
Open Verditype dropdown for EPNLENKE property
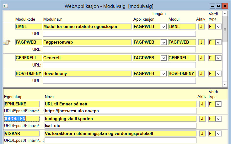click(218, 104)
